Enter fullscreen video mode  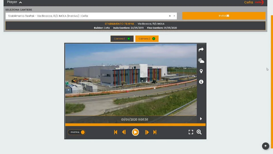pos(191,132)
